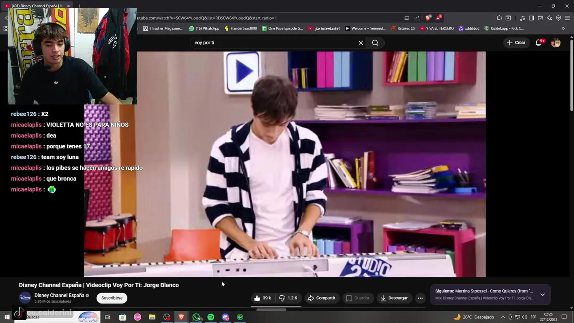
Task: Open One Pace Episode G... bookmark
Action: click(x=282, y=28)
